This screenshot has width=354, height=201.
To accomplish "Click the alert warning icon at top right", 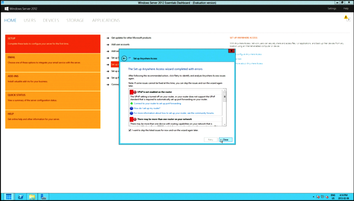I will tap(346, 18).
